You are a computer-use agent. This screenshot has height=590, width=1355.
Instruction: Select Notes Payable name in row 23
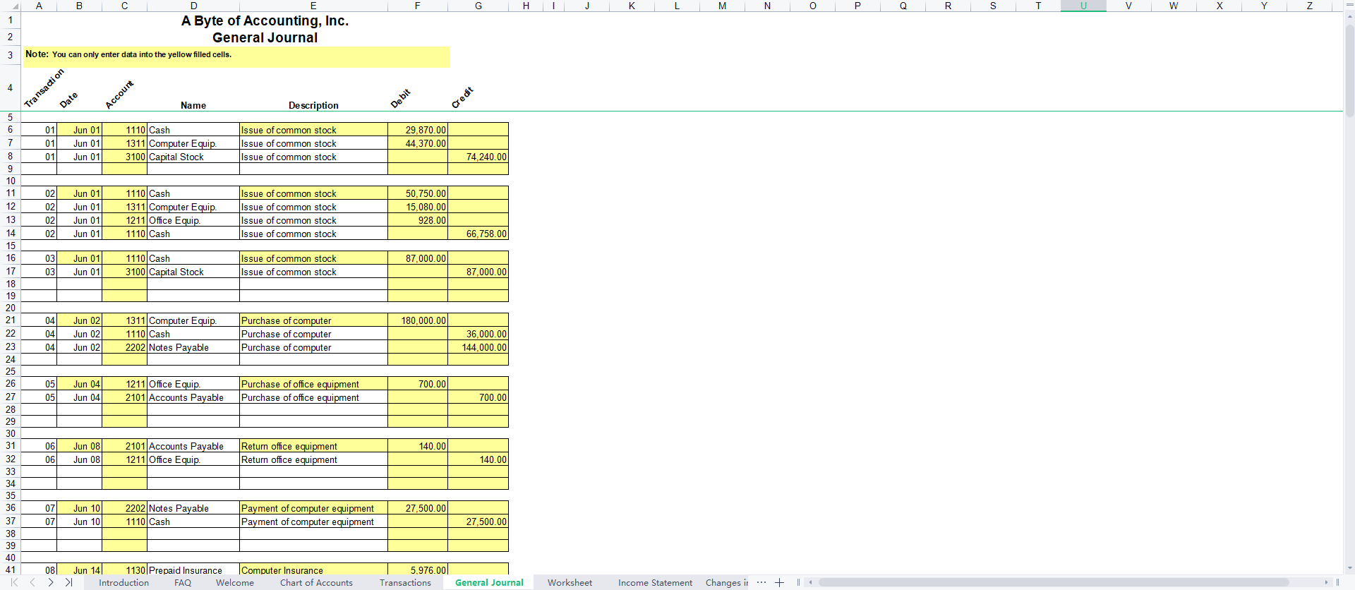tap(193, 347)
